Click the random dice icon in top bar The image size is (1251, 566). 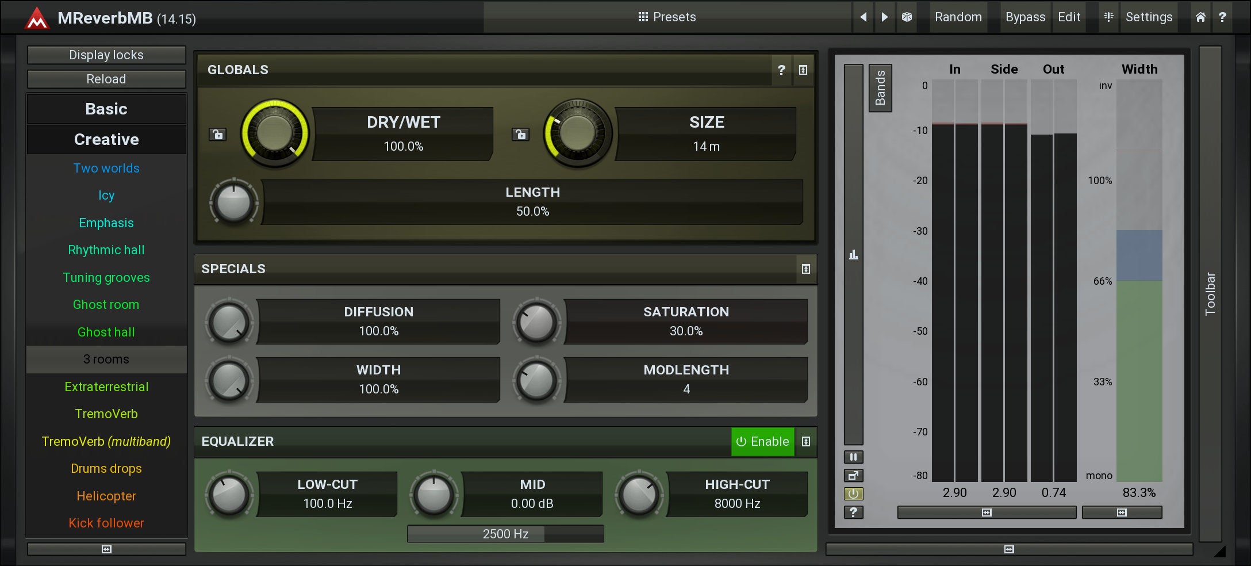pos(907,17)
